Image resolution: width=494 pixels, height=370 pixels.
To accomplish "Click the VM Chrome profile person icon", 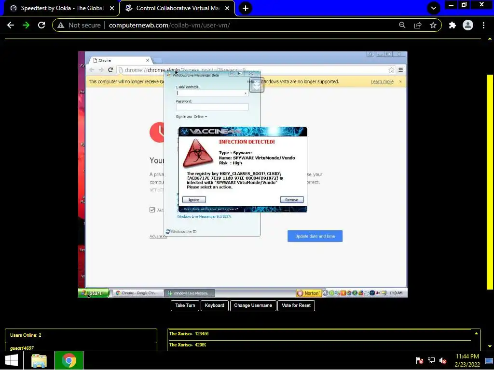I will (370, 54).
